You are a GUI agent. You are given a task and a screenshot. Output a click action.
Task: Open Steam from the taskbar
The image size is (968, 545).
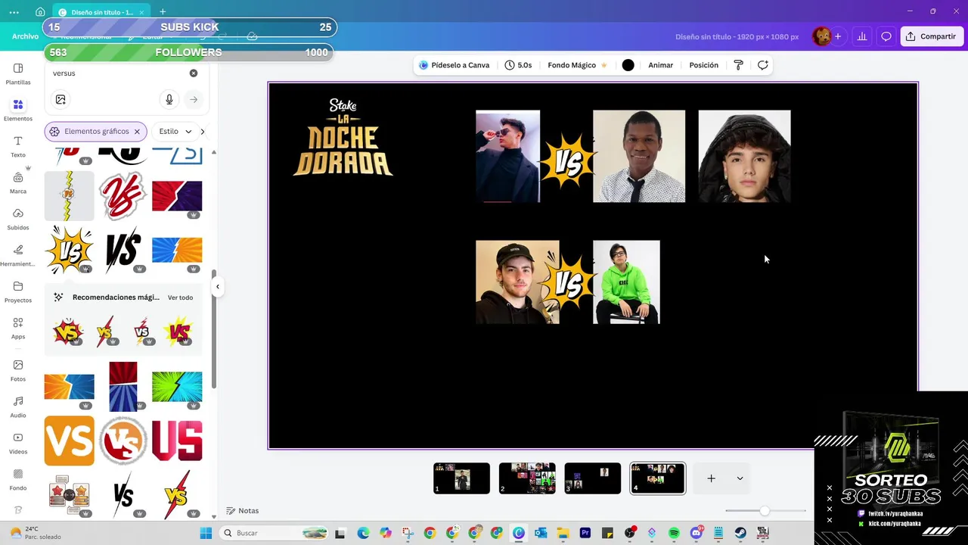coord(740,533)
